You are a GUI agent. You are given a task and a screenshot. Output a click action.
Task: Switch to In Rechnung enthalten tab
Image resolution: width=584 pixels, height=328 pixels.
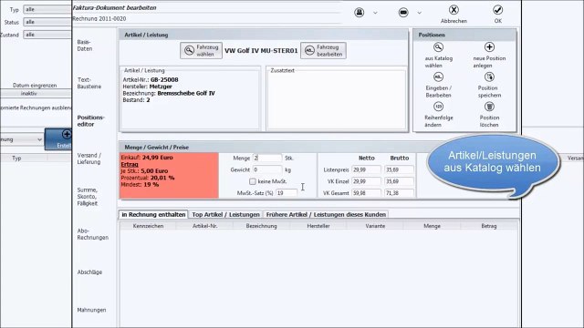tap(153, 215)
